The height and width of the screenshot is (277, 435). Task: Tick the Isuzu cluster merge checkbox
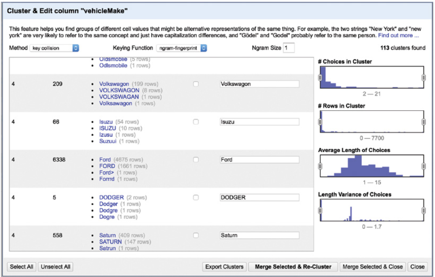coord(196,122)
